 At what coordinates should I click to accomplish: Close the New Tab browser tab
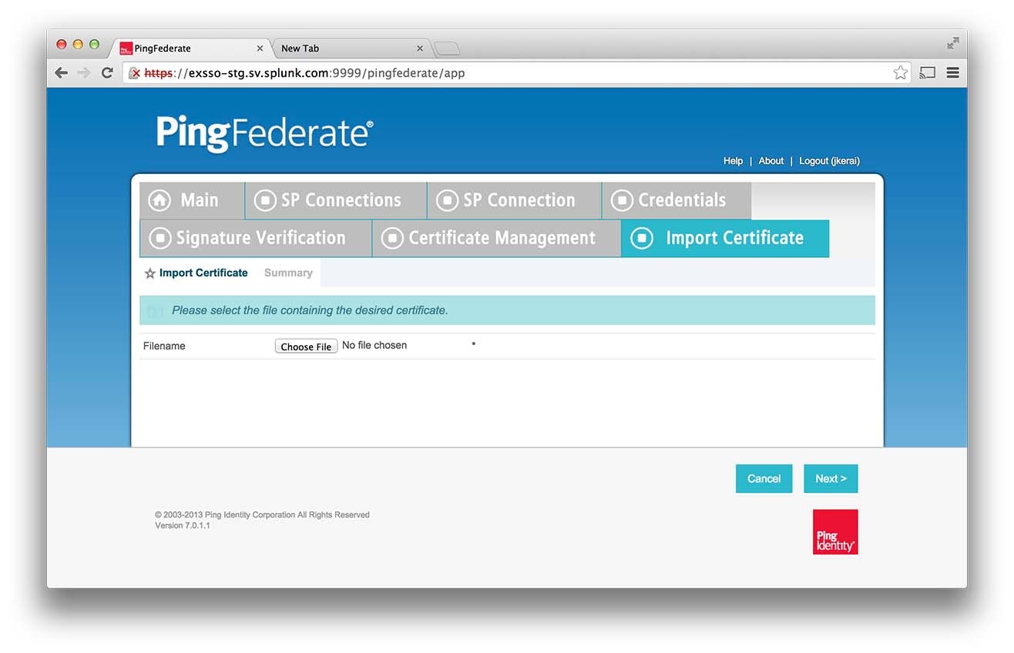click(x=420, y=48)
